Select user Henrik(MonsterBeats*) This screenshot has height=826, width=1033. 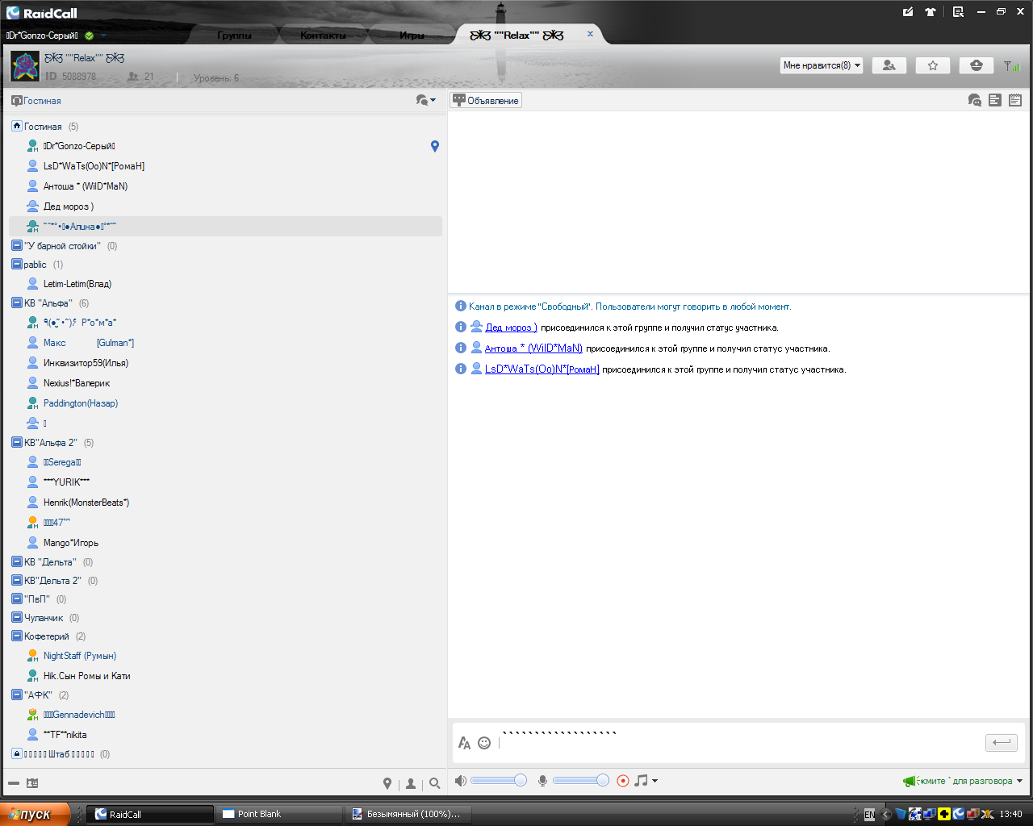pyautogui.click(x=86, y=503)
